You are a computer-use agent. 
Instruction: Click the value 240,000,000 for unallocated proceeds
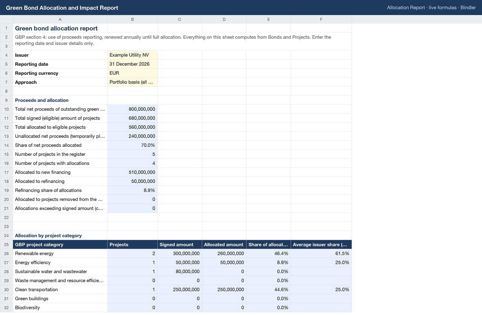point(133,136)
